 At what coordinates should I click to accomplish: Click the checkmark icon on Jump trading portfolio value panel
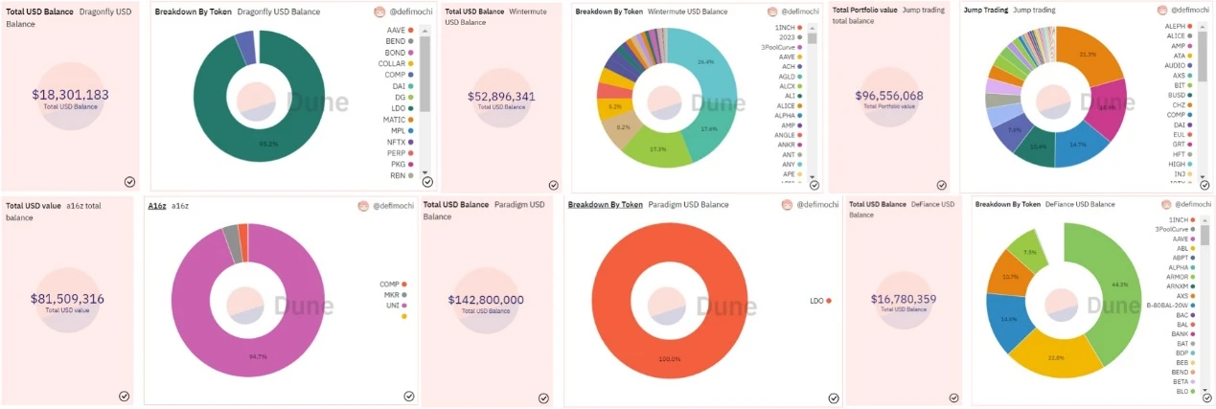[x=941, y=186]
